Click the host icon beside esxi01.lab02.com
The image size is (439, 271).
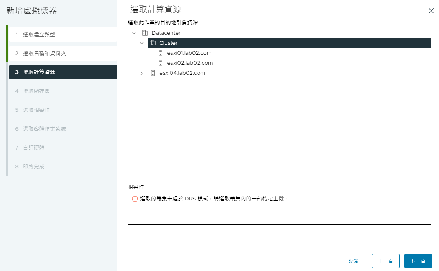(160, 53)
